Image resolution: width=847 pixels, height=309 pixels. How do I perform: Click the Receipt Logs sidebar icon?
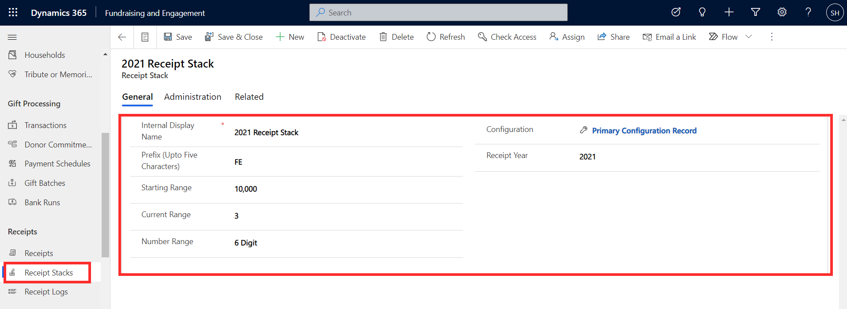(x=12, y=291)
